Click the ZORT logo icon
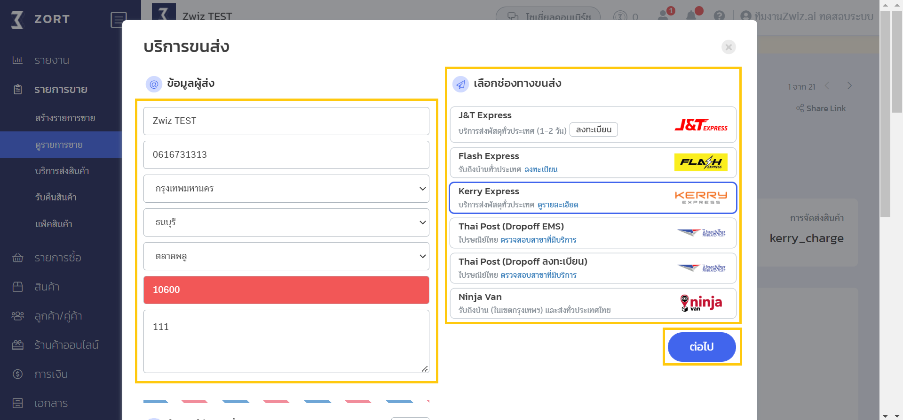Image resolution: width=903 pixels, height=420 pixels. point(17,20)
